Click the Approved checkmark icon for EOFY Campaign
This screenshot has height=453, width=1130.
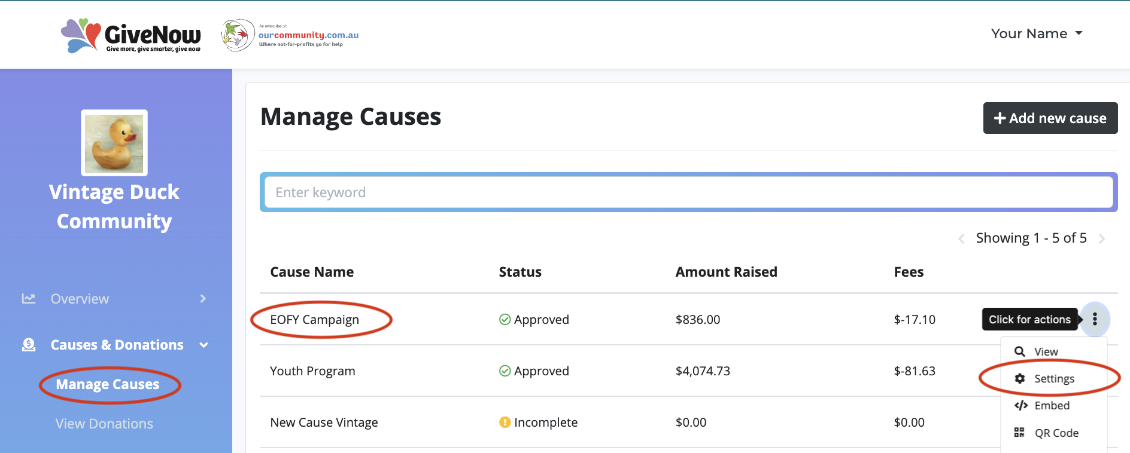[505, 320]
